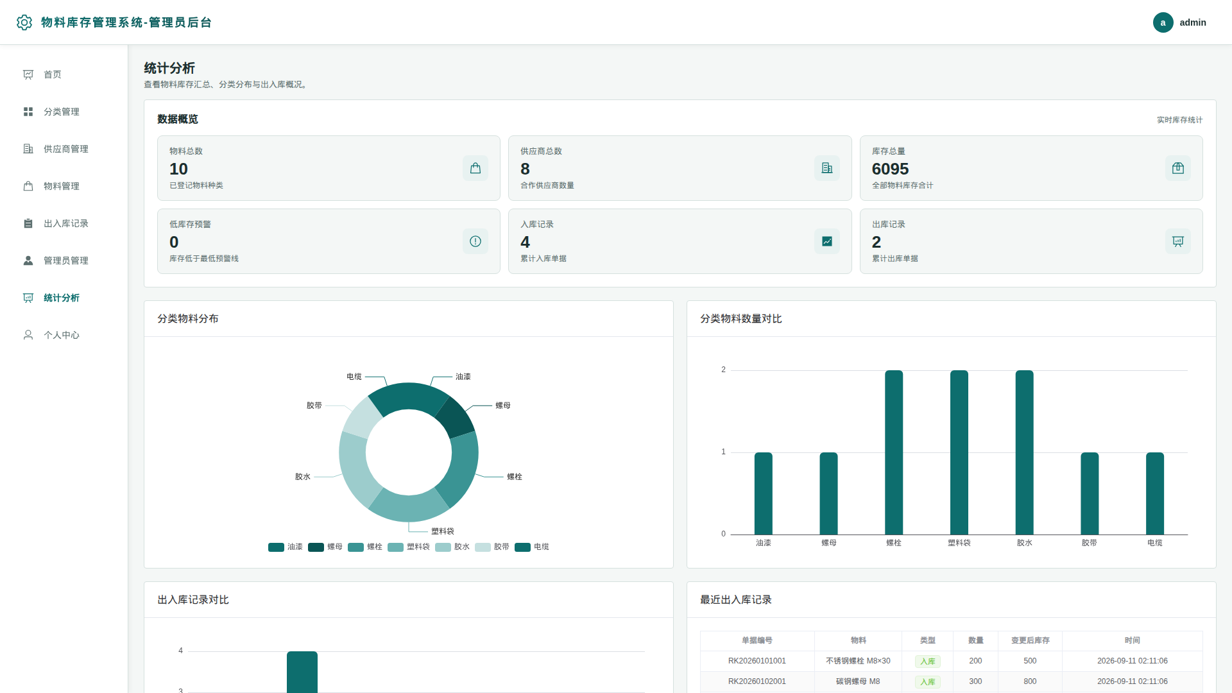Screen dimensions: 1232x693
Task: Click the 数据概览 section heading
Action: point(178,119)
